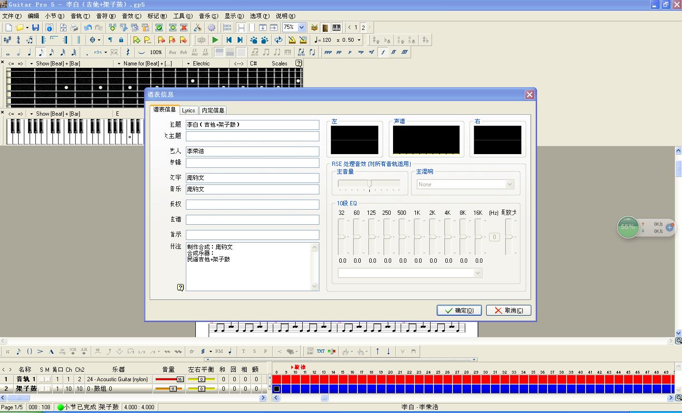Jump to first bar playback icon
The height and width of the screenshot is (413, 682).
(x=229, y=40)
